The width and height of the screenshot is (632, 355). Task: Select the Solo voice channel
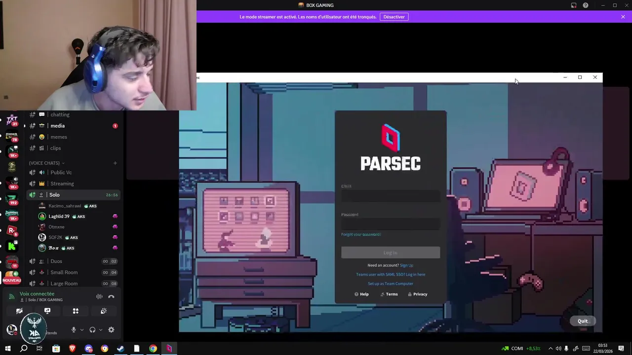(73, 195)
